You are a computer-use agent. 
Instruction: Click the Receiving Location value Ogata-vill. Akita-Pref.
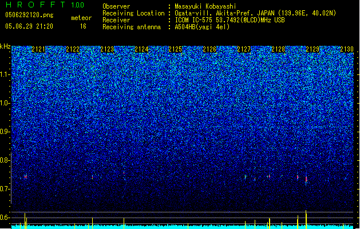213,13
